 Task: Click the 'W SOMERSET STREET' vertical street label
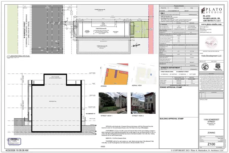pos(24,30)
